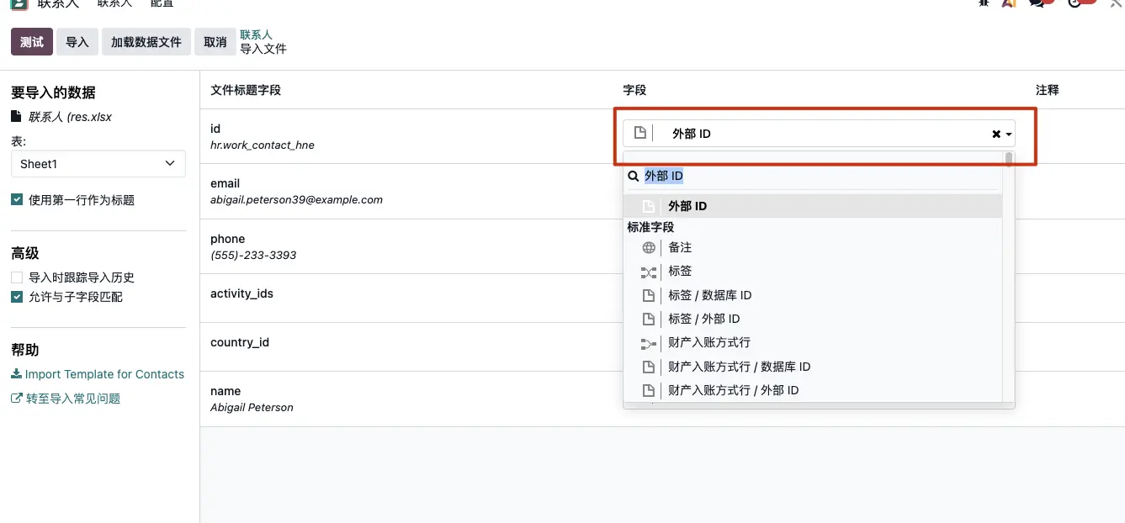Click the merge icon beside 财产入账方式行
The width and height of the screenshot is (1125, 523).
[x=648, y=343]
